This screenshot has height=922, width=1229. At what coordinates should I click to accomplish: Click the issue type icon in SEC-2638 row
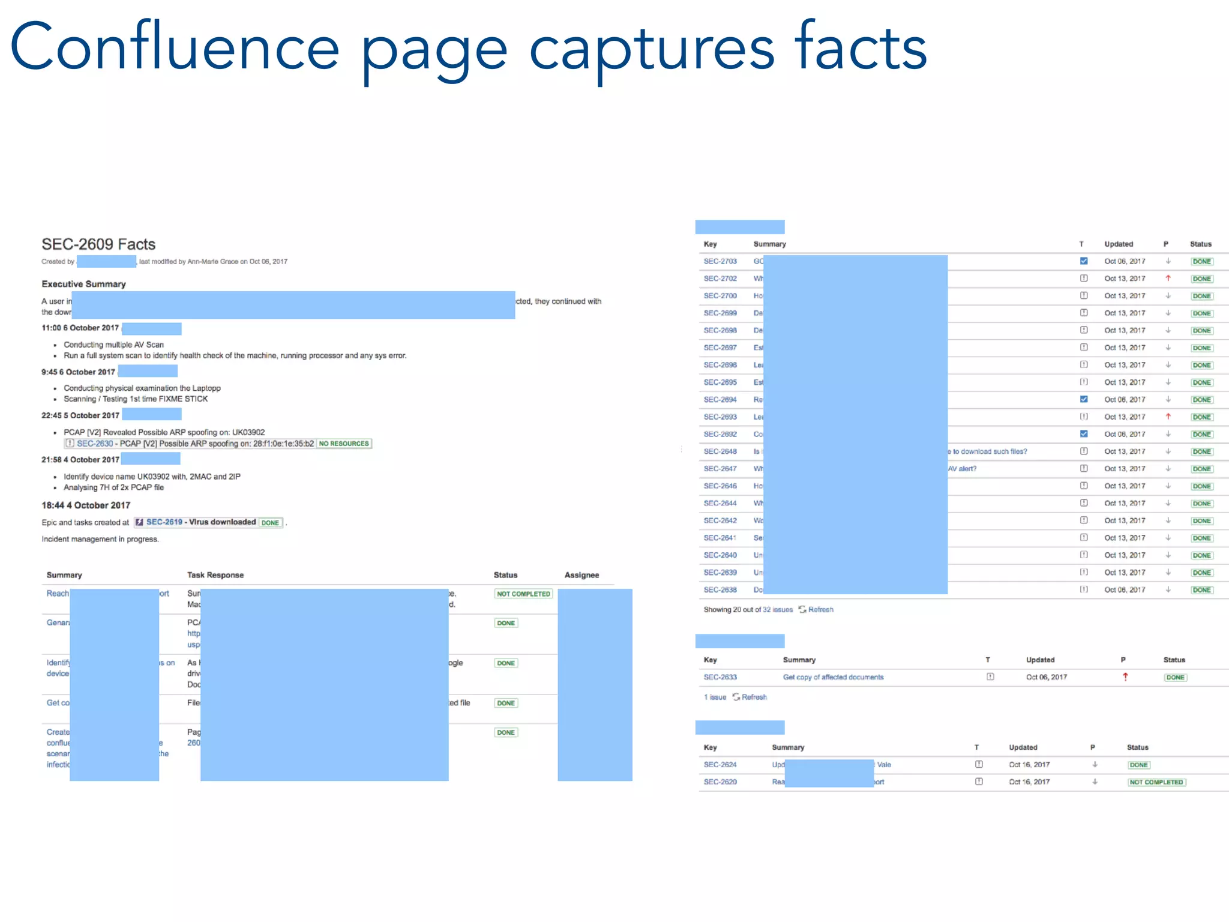point(1084,589)
